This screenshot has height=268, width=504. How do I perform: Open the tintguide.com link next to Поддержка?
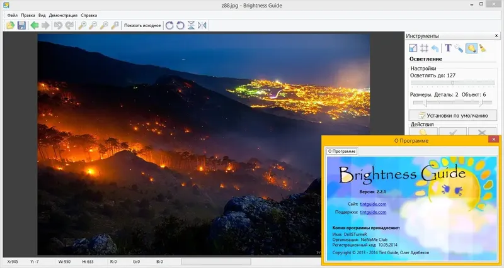click(373, 212)
